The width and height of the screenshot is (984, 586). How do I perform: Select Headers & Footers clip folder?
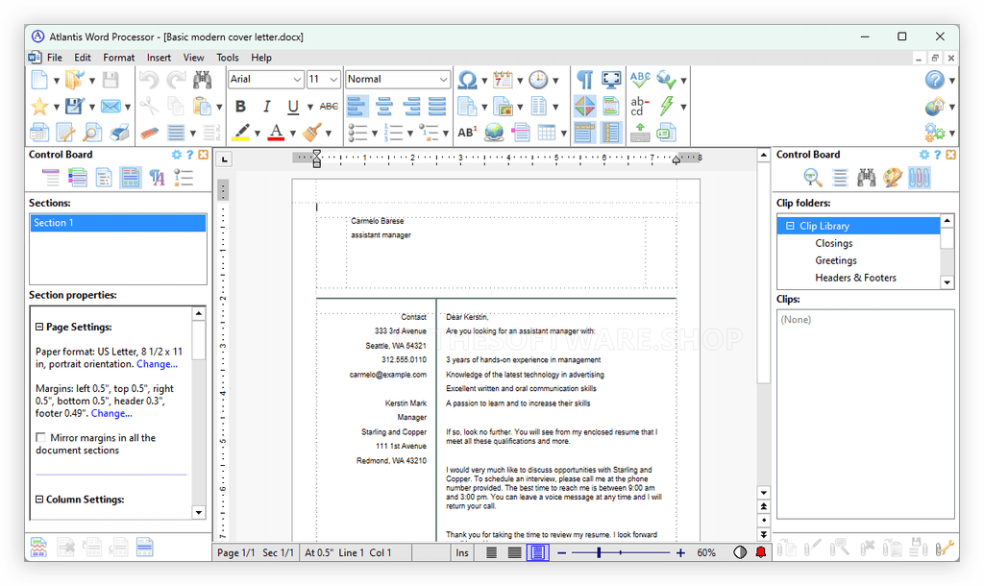[855, 278]
